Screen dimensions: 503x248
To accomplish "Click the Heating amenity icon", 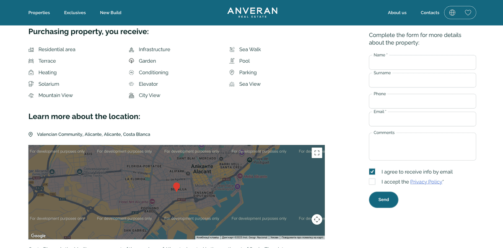I will 31,72.
